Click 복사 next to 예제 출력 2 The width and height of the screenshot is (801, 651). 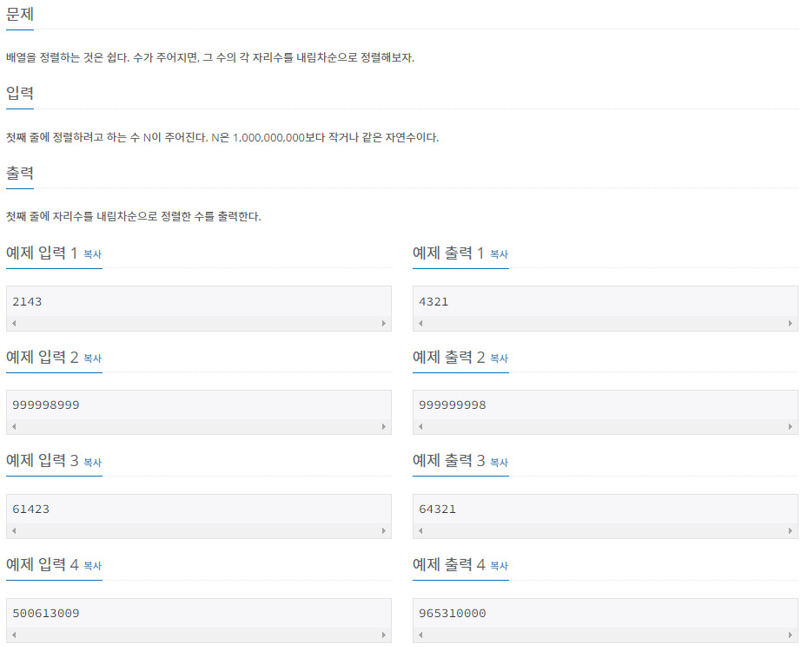point(500,358)
